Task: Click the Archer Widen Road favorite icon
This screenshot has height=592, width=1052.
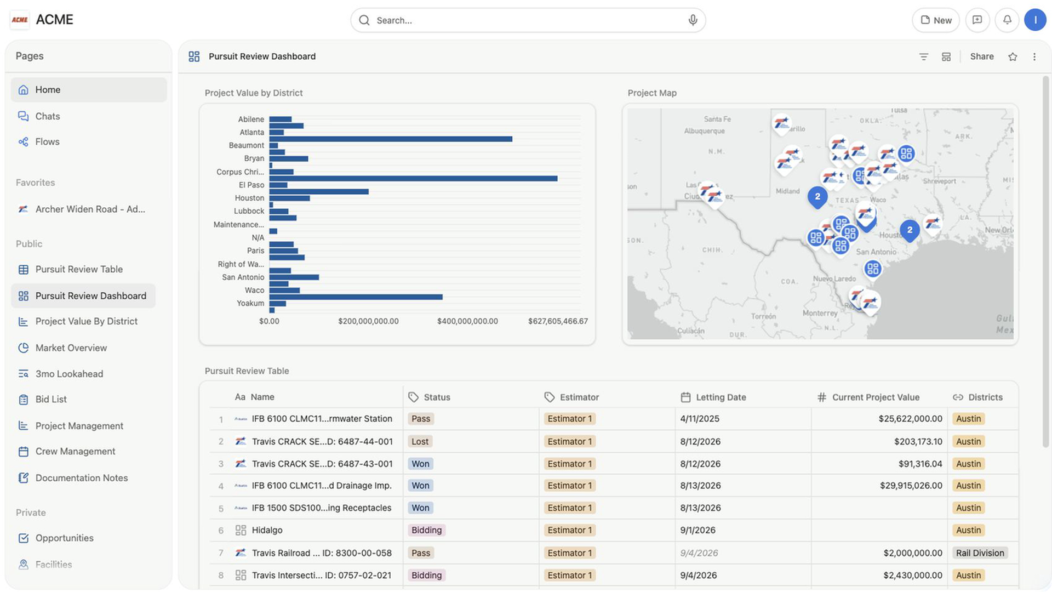Action: click(23, 209)
